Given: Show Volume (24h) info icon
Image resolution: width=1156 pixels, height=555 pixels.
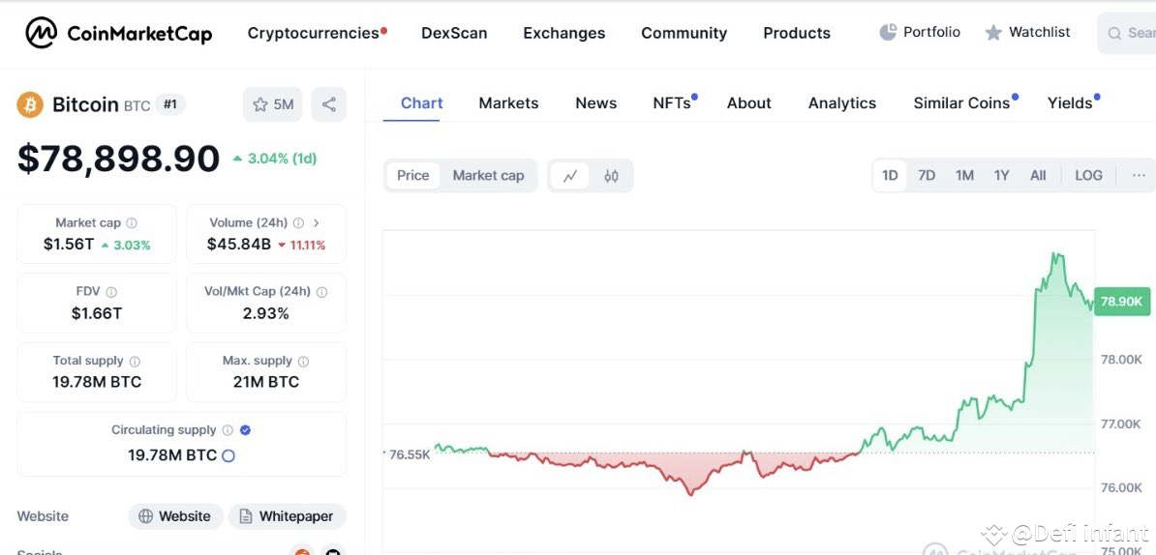Looking at the screenshot, I should [298, 223].
